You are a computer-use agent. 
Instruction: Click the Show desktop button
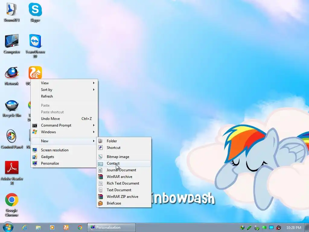(307, 227)
